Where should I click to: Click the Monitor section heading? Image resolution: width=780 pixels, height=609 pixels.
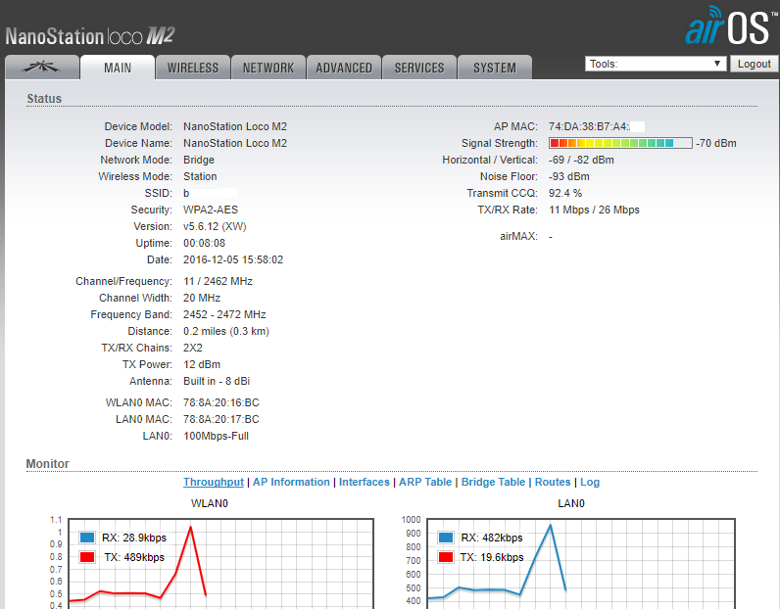(x=47, y=463)
